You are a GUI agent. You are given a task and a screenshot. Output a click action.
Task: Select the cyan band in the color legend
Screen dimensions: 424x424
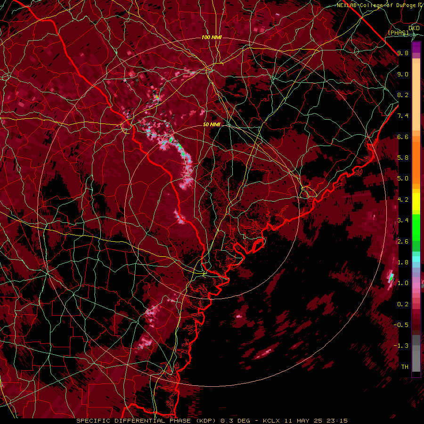coord(416,259)
